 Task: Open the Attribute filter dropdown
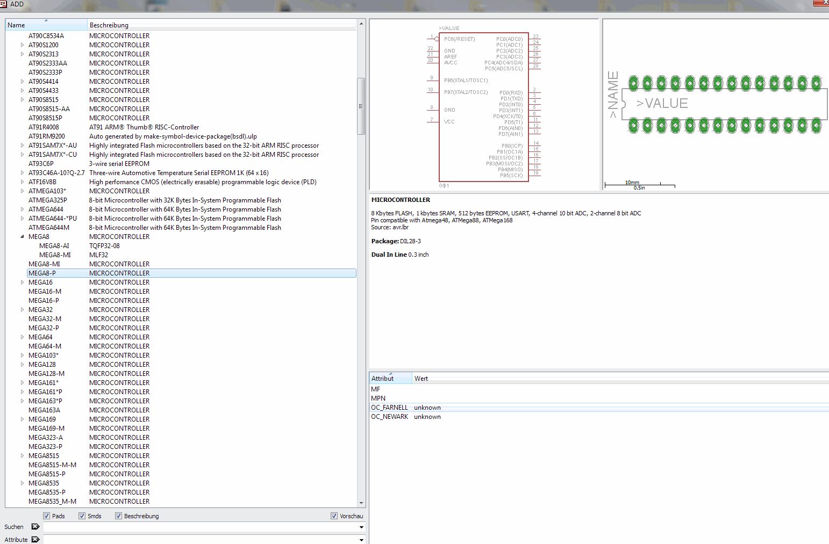361,540
